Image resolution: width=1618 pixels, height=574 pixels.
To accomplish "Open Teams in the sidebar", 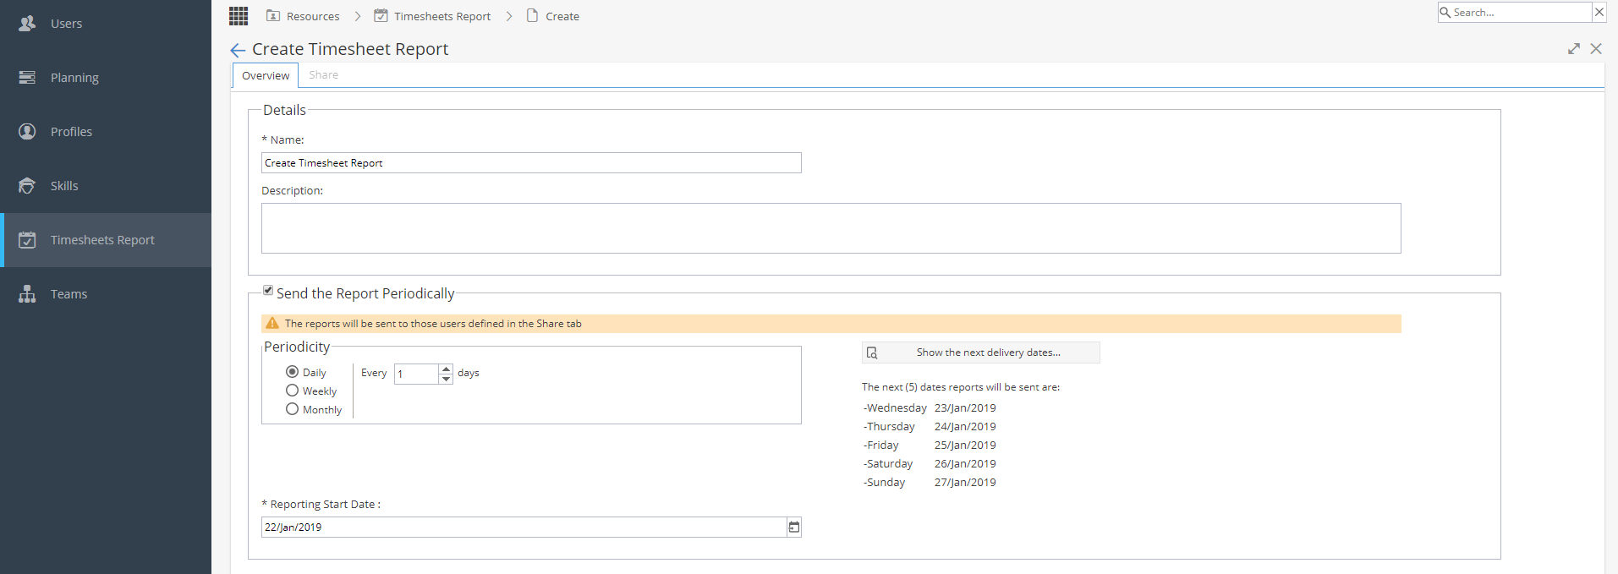I will (x=106, y=294).
